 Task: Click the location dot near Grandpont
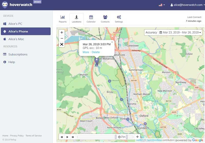pyautogui.click(x=145, y=124)
